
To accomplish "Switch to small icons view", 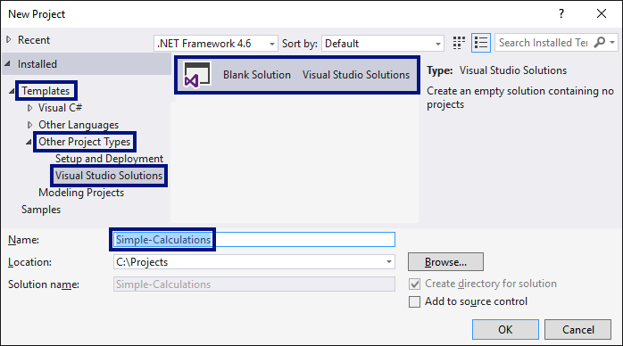I will point(459,43).
